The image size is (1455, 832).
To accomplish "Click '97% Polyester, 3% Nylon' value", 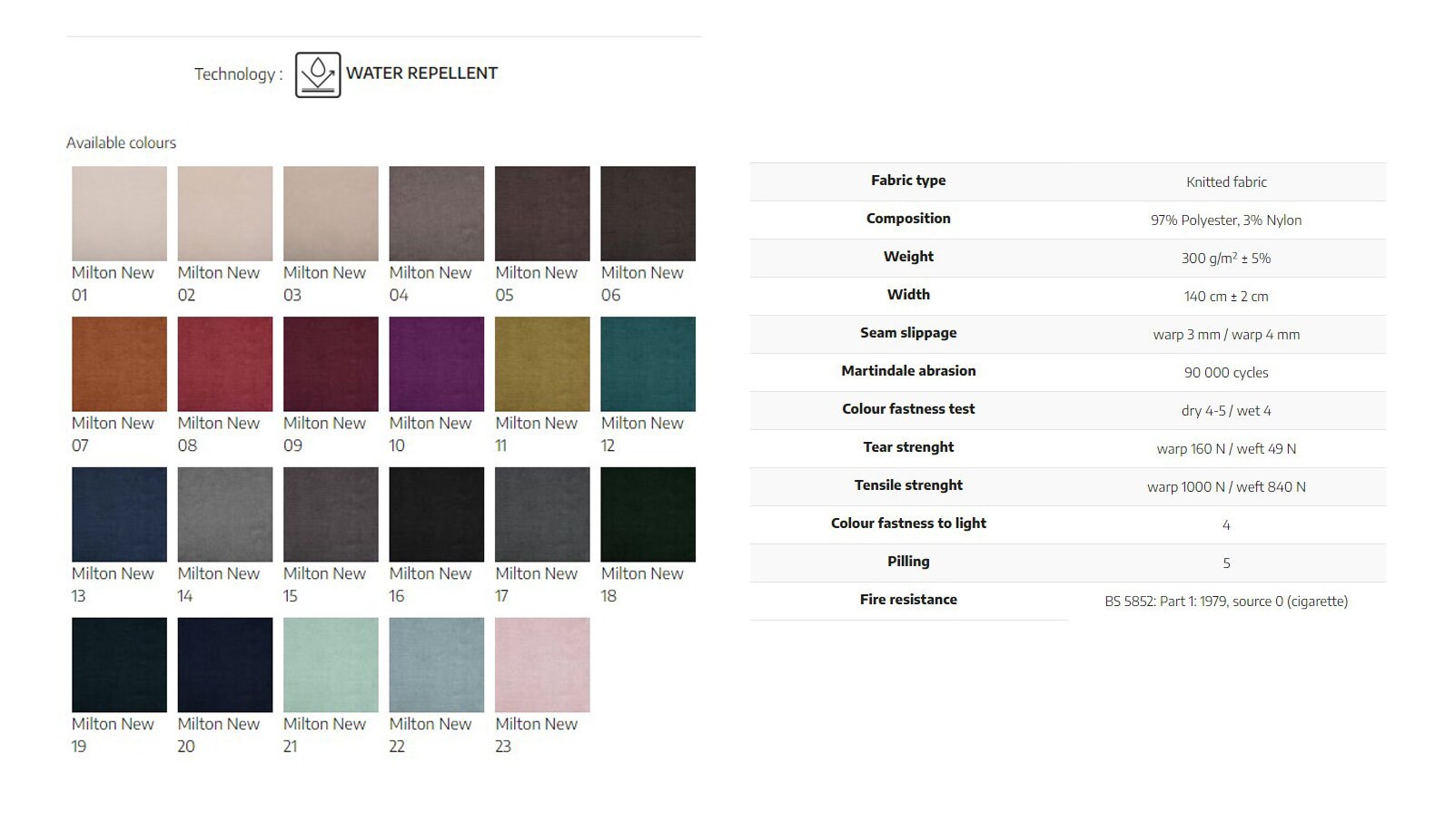I will point(1226,220).
